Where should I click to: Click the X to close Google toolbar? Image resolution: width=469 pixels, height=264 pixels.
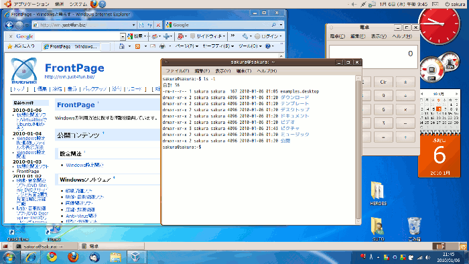pos(11,36)
